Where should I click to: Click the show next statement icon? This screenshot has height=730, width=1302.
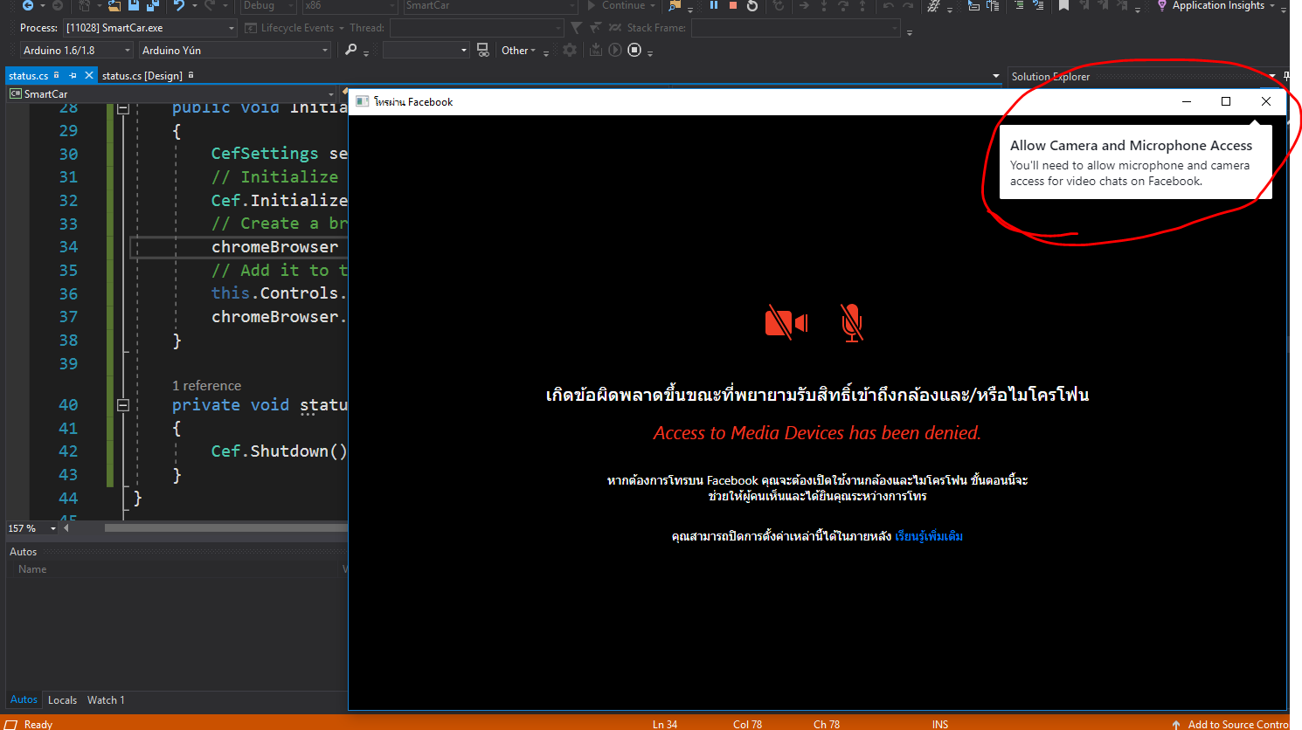point(804,5)
